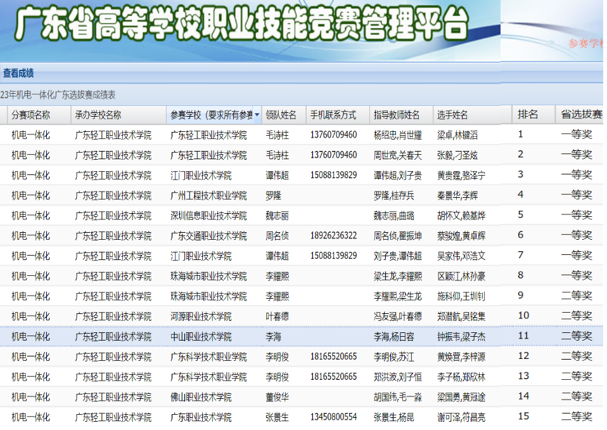Open the 参赛学校 menu in top banner
Viewport: 607px width, 430px height.
585,43
